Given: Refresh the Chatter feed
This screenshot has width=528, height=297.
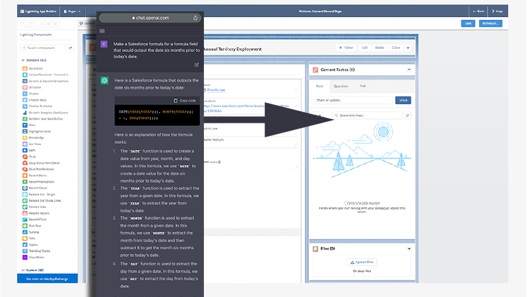Looking at the screenshot, I should pos(407,115).
